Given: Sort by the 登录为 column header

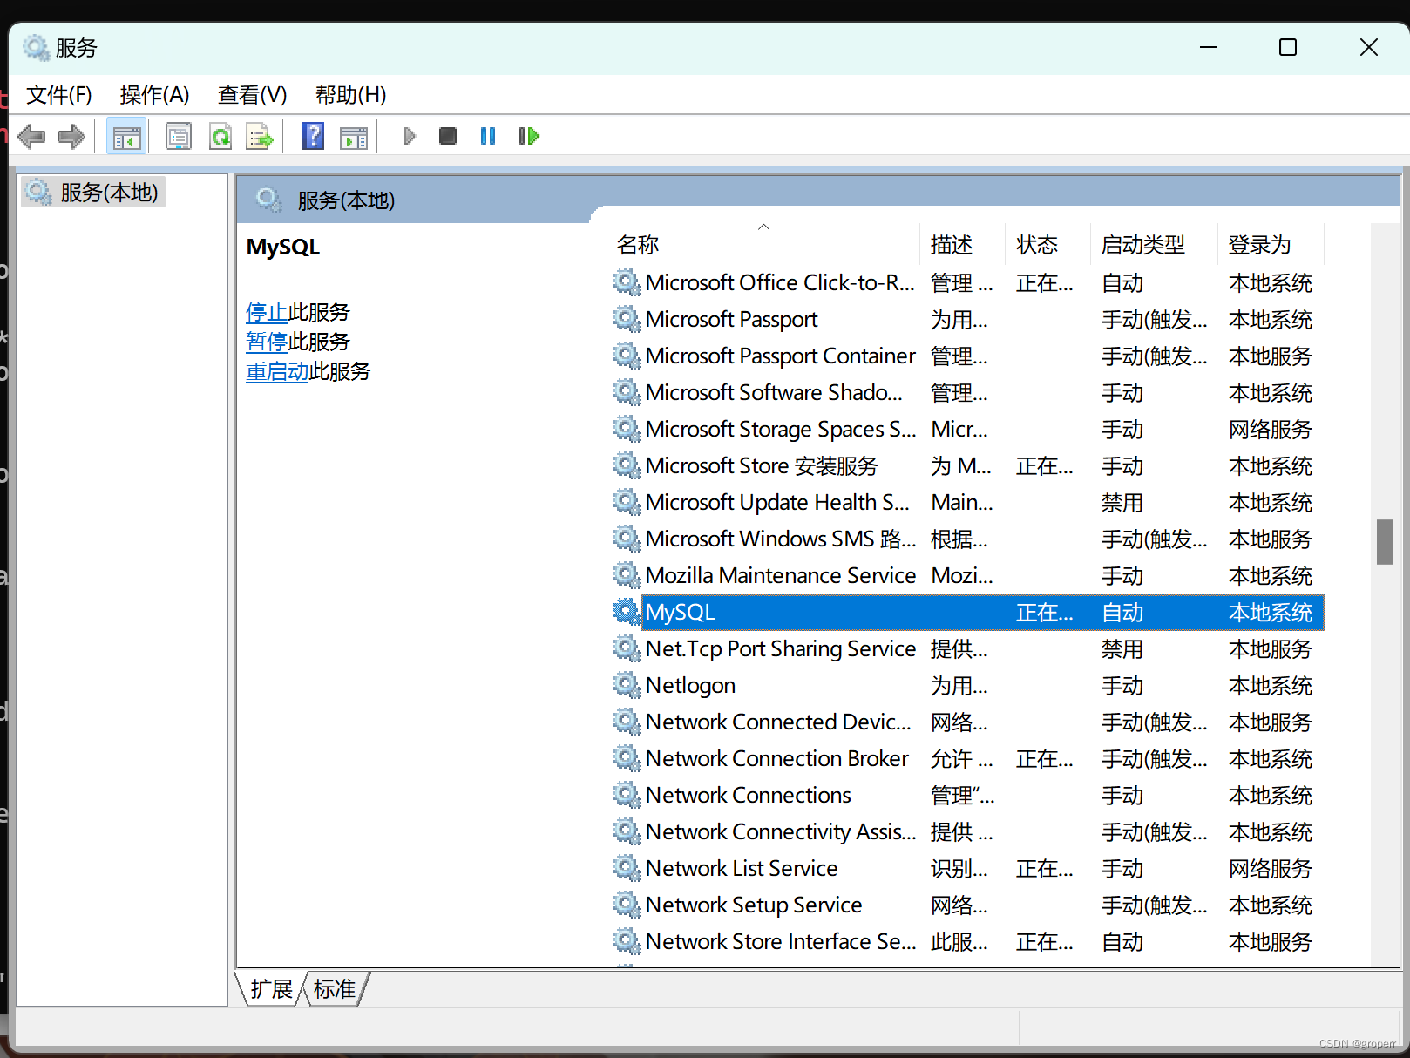Looking at the screenshot, I should pyautogui.click(x=1271, y=244).
